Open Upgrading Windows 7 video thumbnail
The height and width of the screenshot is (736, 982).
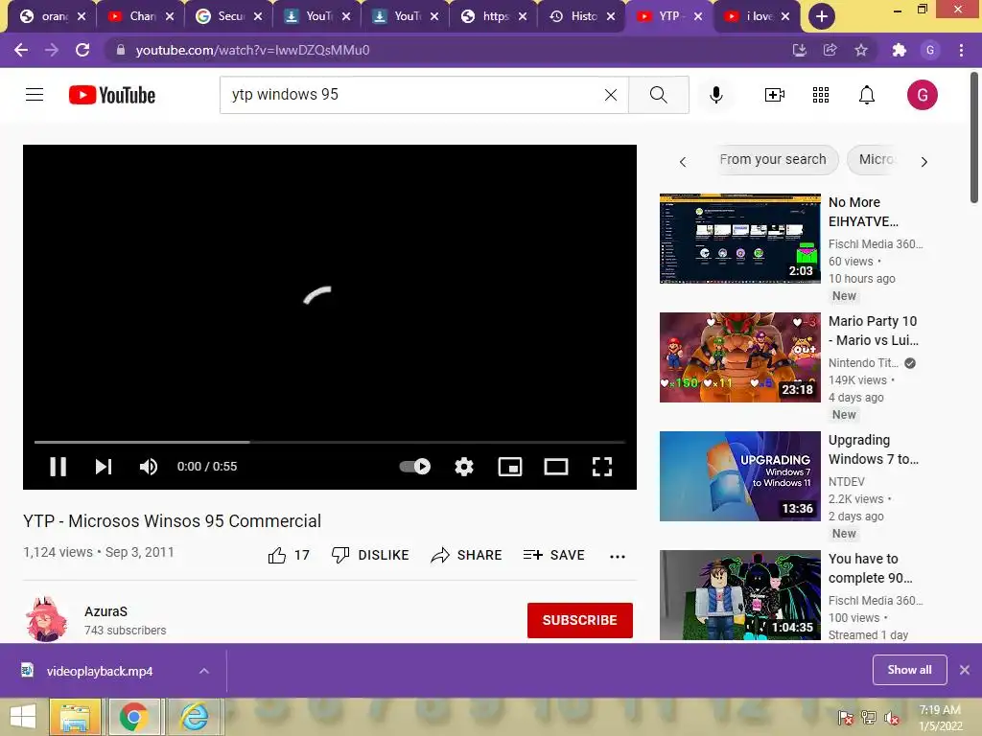click(x=739, y=476)
